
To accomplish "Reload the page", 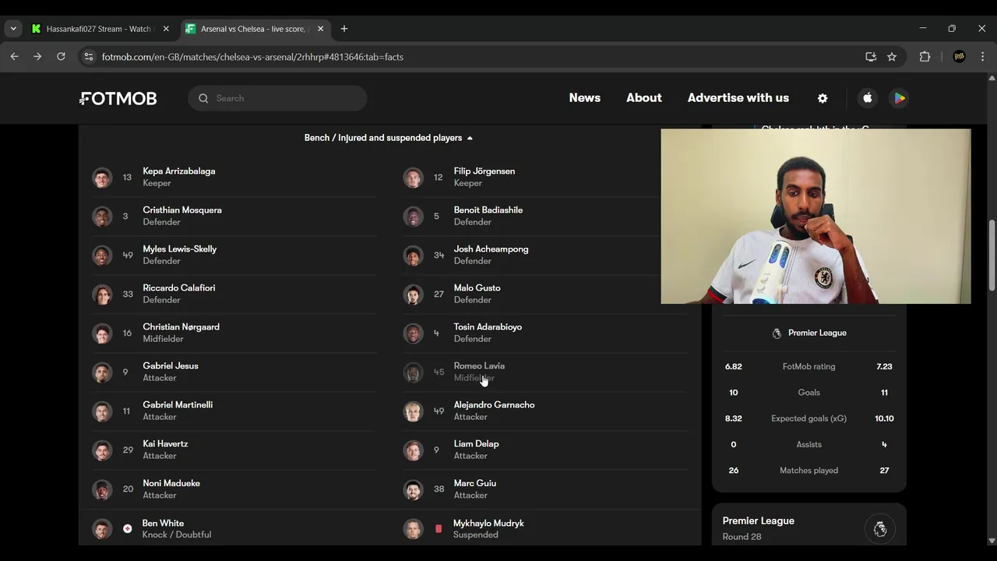I will (61, 57).
